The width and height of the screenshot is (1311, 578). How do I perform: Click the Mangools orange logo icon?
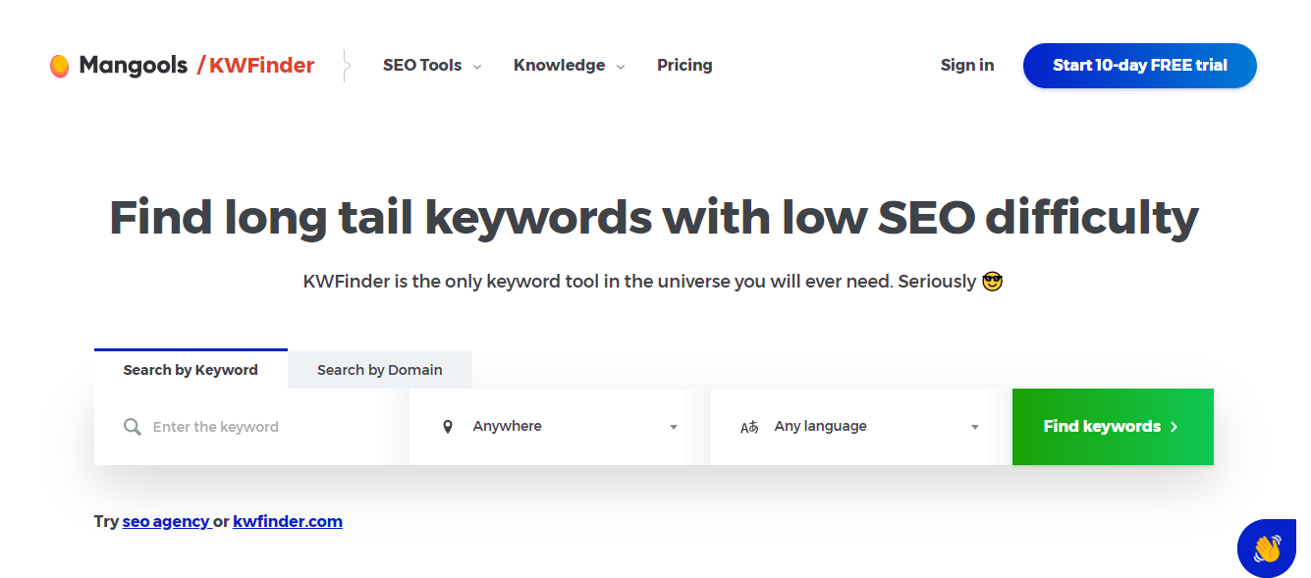point(59,66)
